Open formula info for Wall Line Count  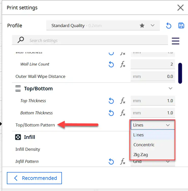[x=123, y=64]
